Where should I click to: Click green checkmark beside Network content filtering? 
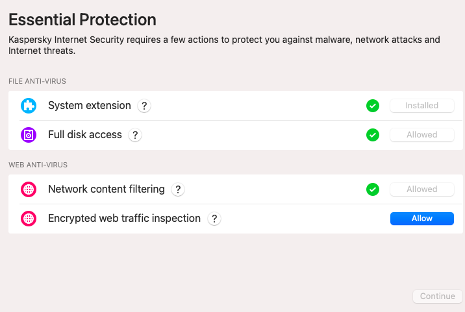pyautogui.click(x=372, y=189)
